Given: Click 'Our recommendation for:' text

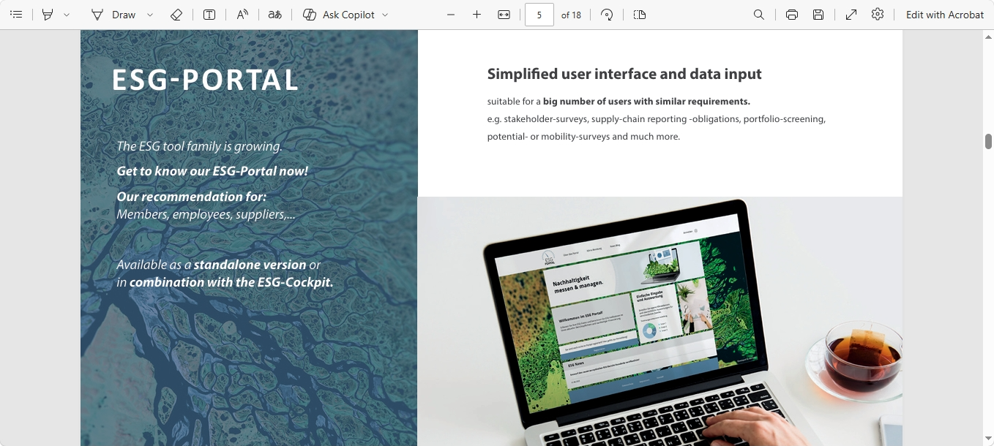Looking at the screenshot, I should click(x=192, y=197).
